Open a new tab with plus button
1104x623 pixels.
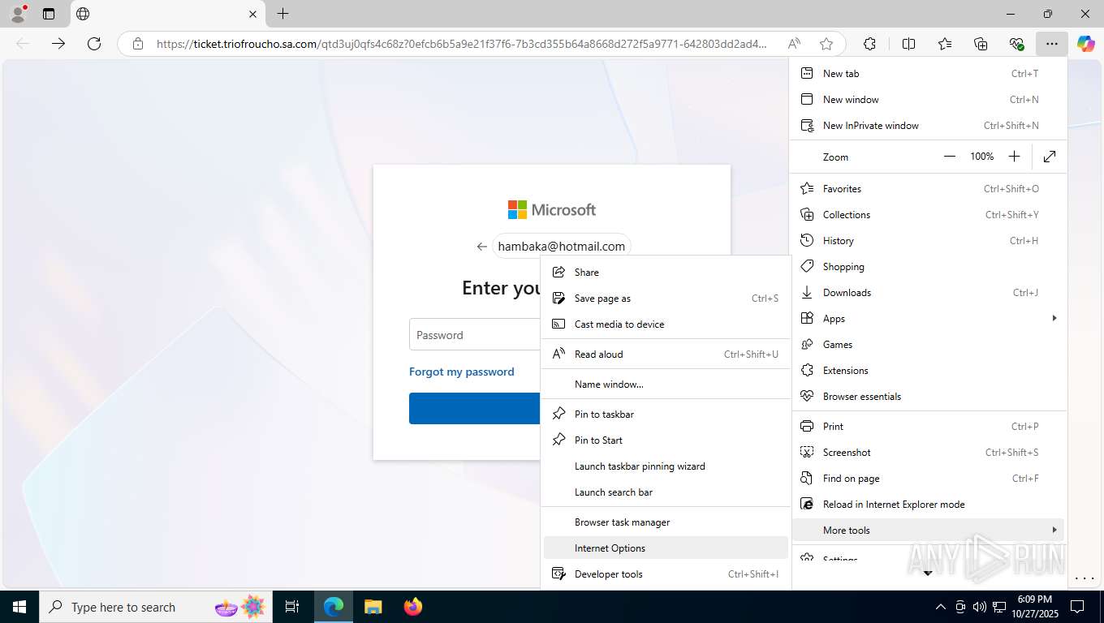(282, 14)
